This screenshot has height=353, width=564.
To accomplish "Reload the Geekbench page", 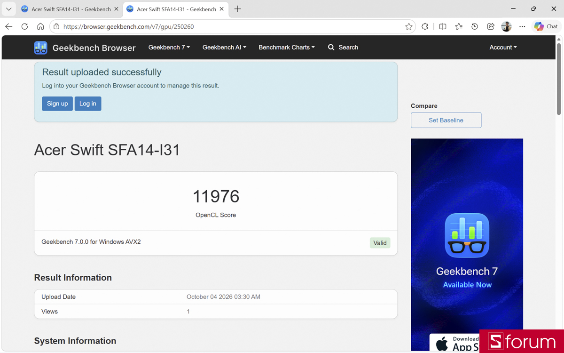I will point(25,27).
